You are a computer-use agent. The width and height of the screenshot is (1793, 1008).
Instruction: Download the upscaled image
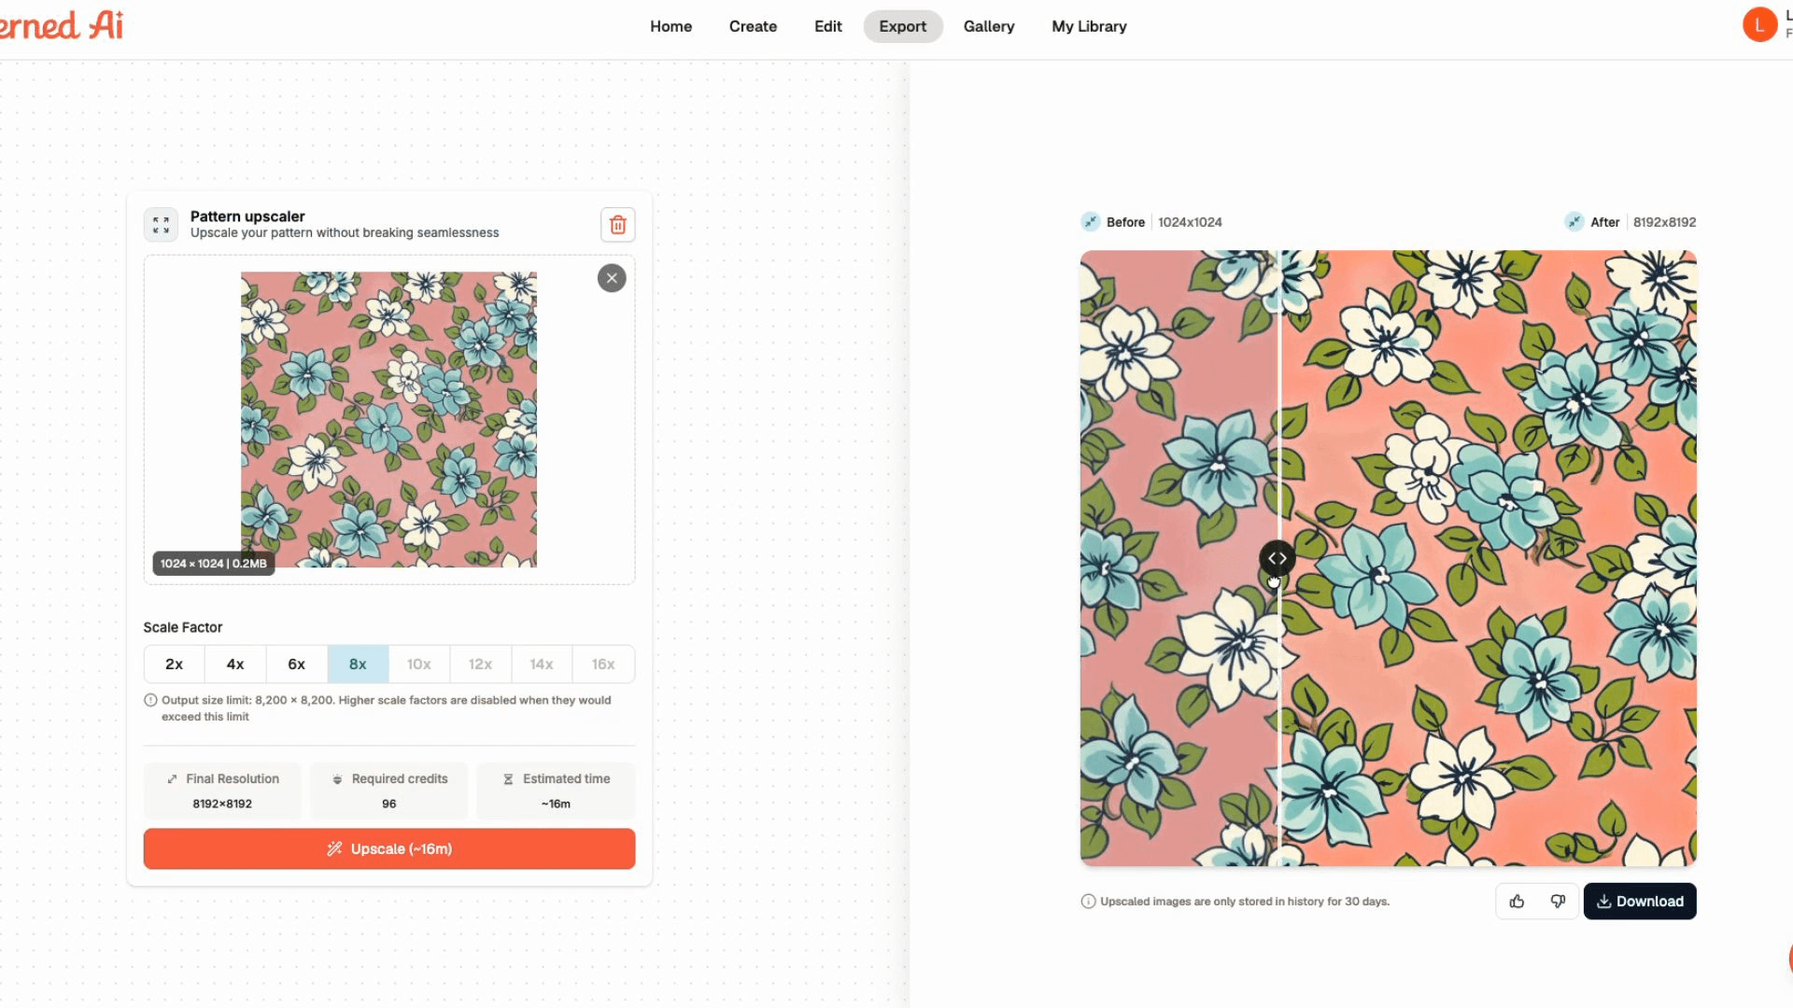click(1640, 902)
